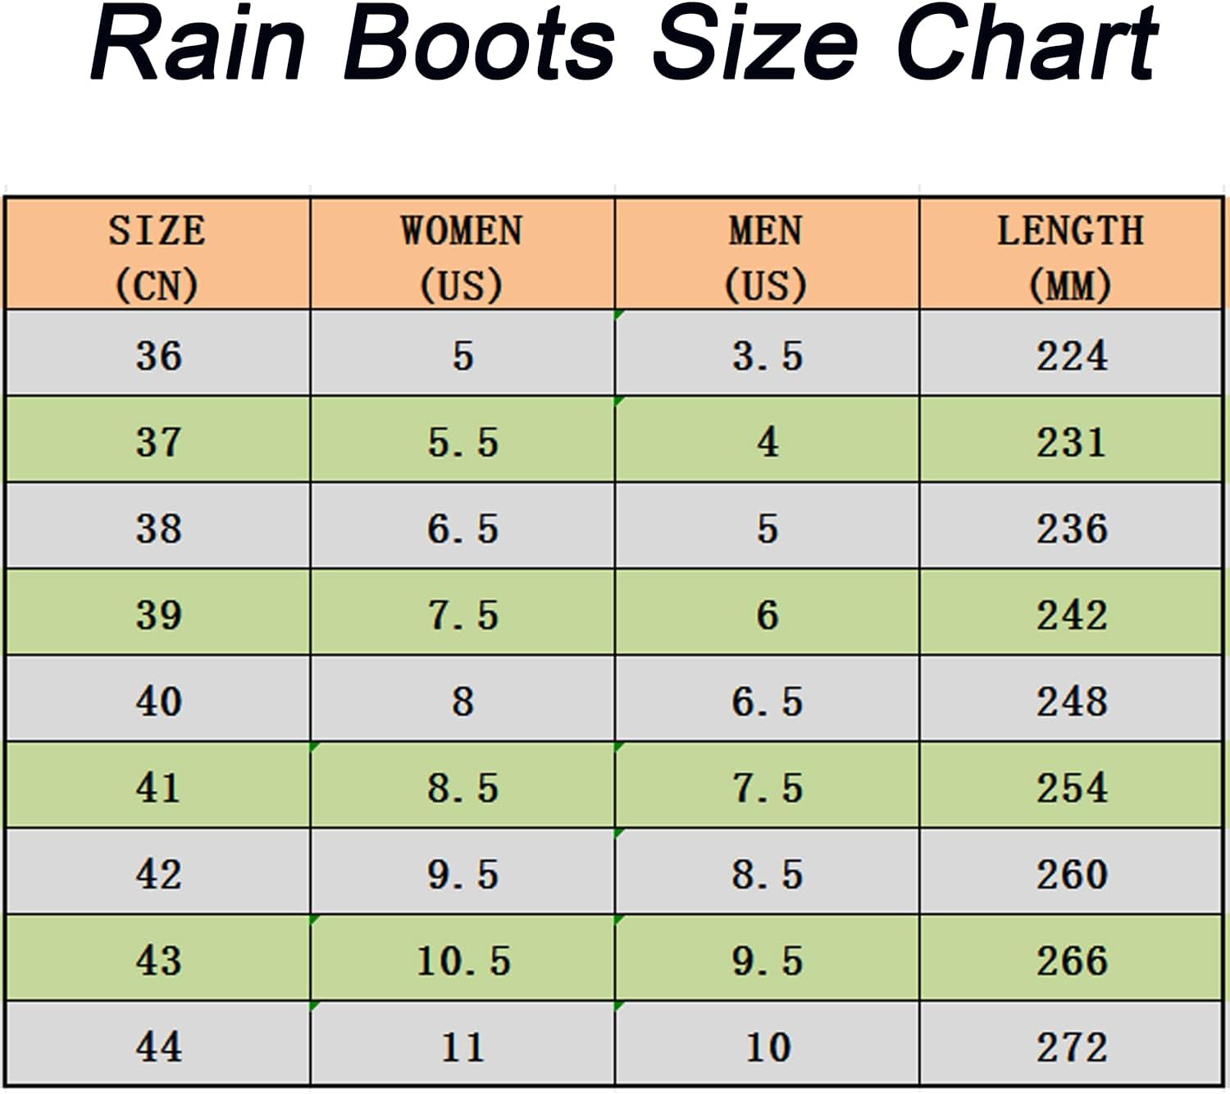Click the length 266 cell

(x=1071, y=958)
